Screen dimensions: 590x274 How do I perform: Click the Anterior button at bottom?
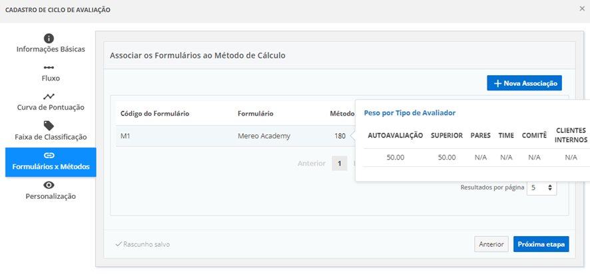[x=491, y=244]
